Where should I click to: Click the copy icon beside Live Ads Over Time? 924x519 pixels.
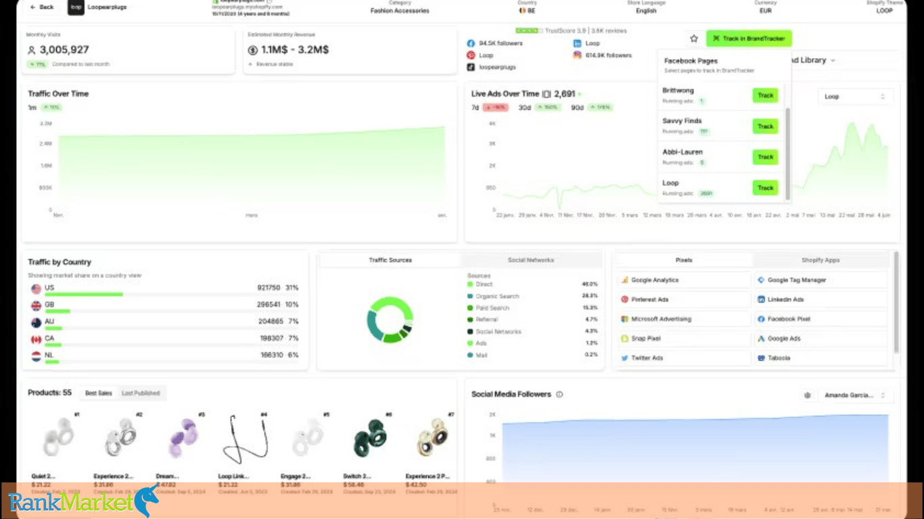[547, 94]
